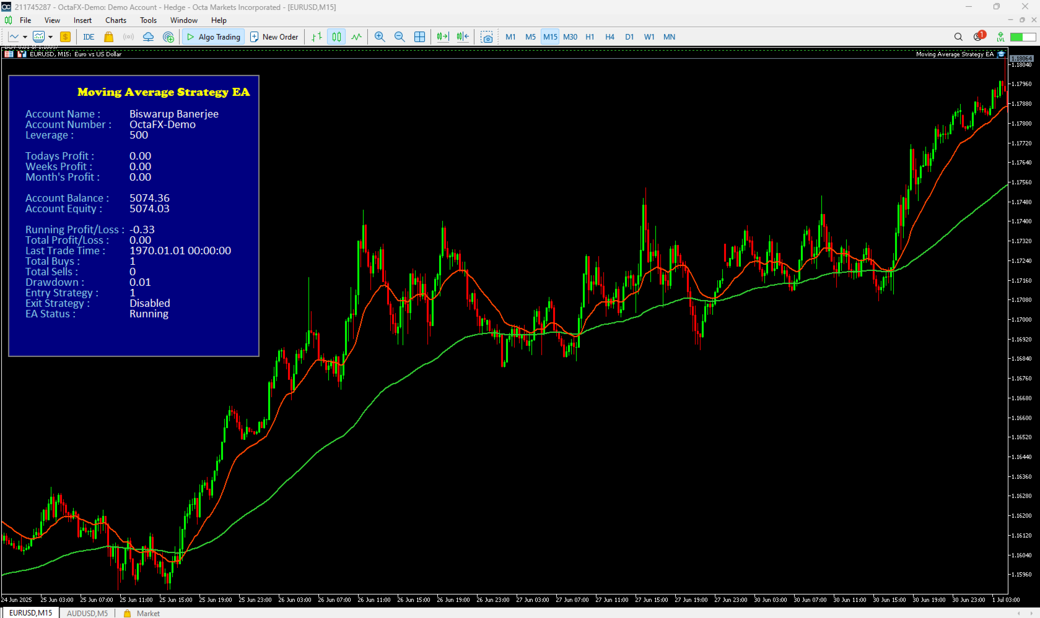The image size is (1040, 618).
Task: Open the Charts menu
Action: click(116, 20)
